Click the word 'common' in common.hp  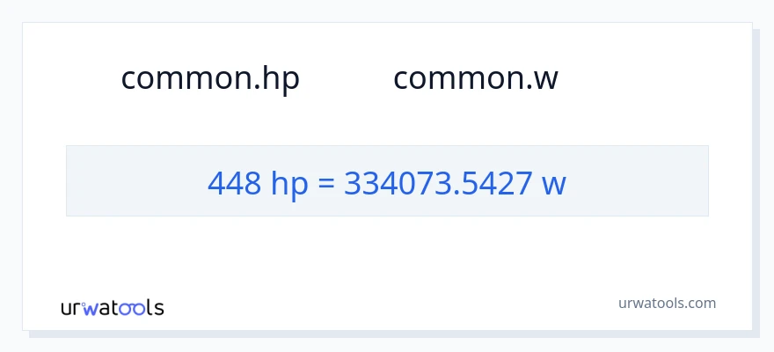[186, 78]
